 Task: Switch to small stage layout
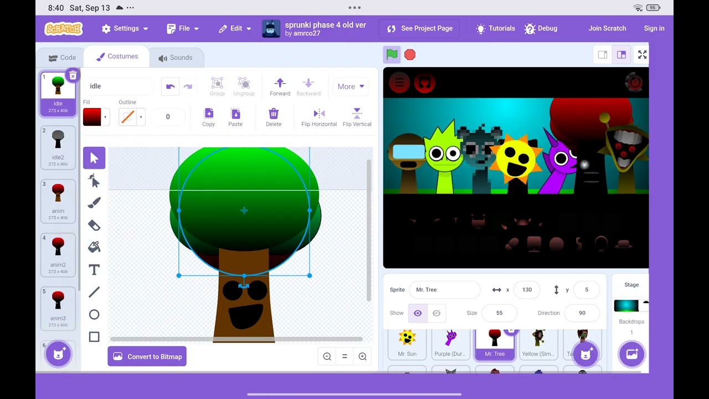(x=603, y=54)
